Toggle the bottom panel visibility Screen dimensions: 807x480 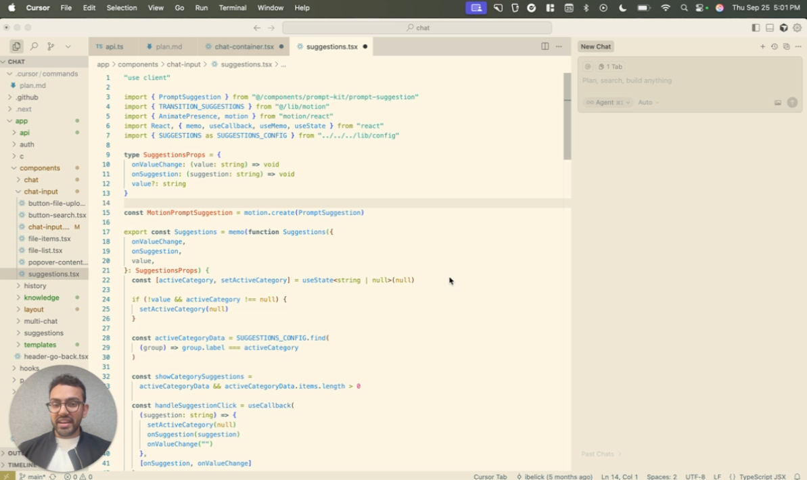[x=770, y=28]
